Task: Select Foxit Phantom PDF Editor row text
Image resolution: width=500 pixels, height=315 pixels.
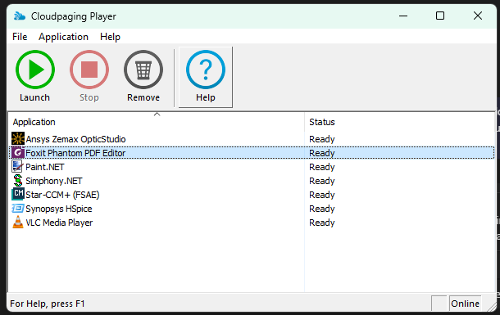Action: pos(75,153)
